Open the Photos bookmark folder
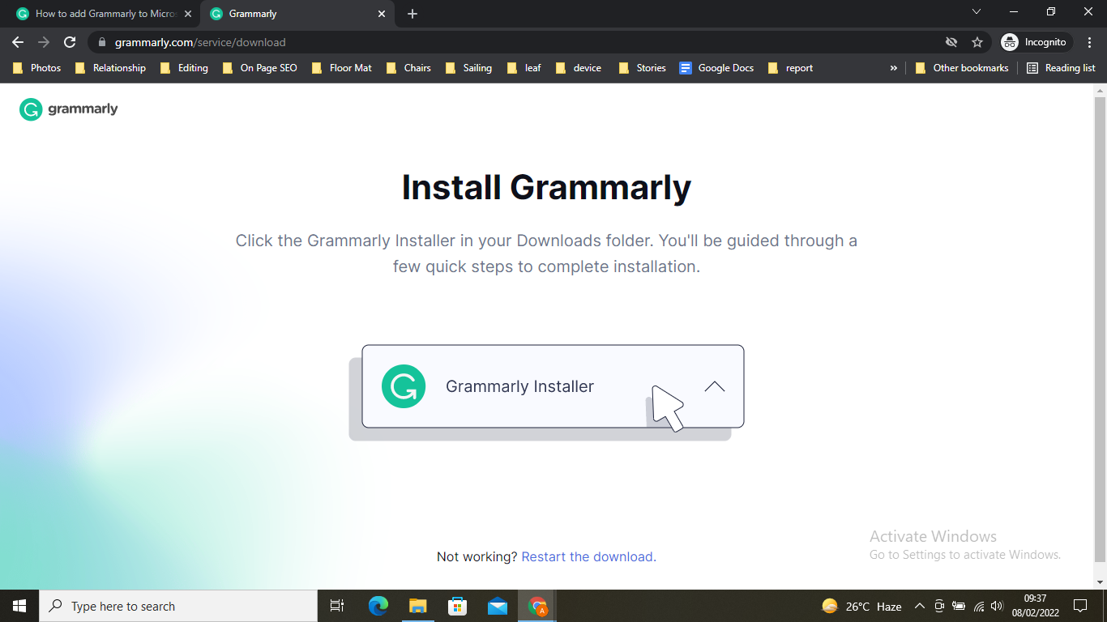This screenshot has height=622, width=1107. [37, 68]
